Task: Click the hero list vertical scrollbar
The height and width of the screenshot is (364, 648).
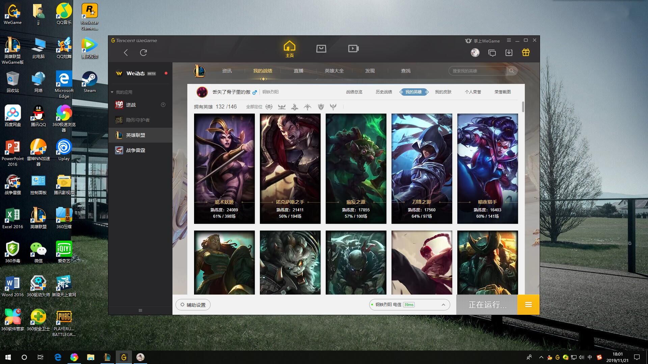Action: [x=523, y=107]
